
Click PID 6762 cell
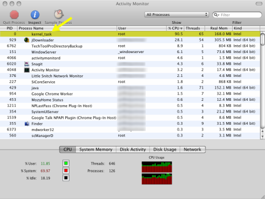click(x=12, y=46)
